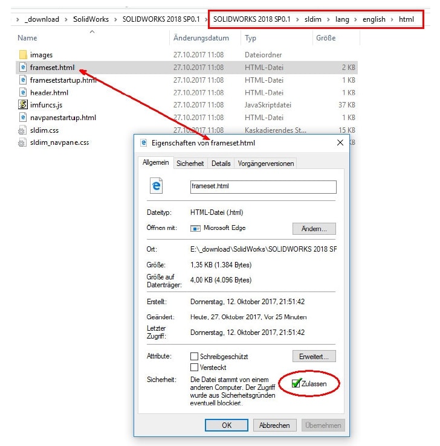The height and width of the screenshot is (446, 440).
Task: Select the lang breadcrumb segment
Action: (x=342, y=19)
